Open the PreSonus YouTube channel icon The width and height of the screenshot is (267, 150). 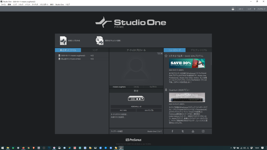(193, 131)
